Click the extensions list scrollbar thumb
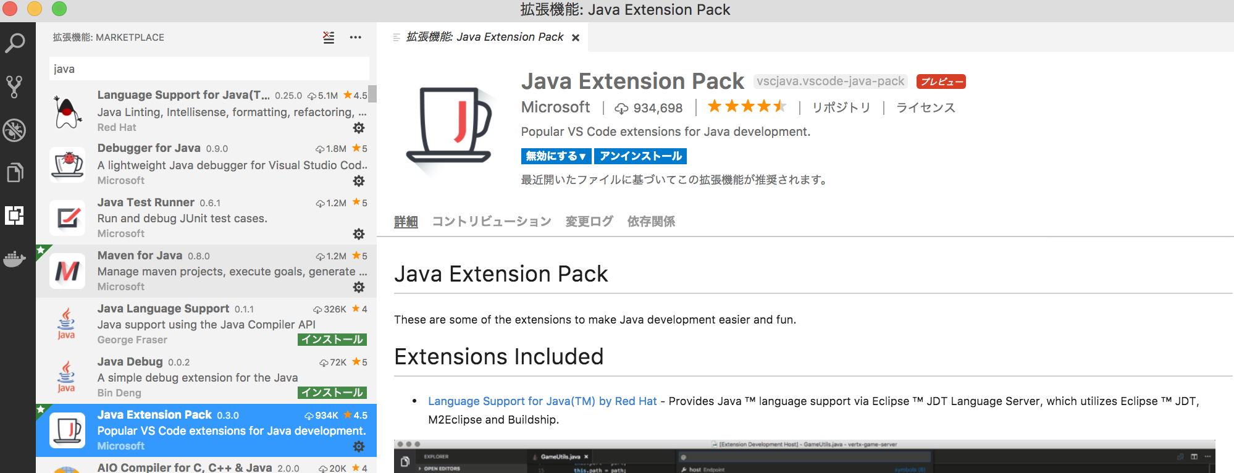Viewport: 1234px width, 473px height. [x=372, y=94]
